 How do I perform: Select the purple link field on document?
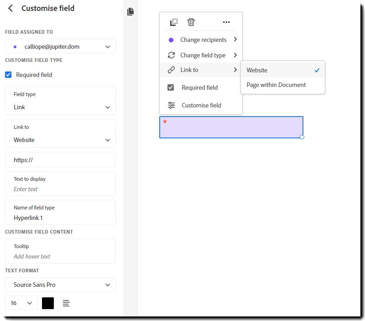[231, 127]
